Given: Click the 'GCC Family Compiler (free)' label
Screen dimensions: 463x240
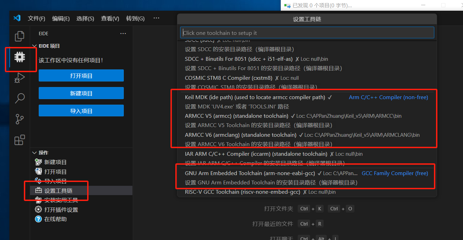Looking at the screenshot, I should click(x=395, y=173).
